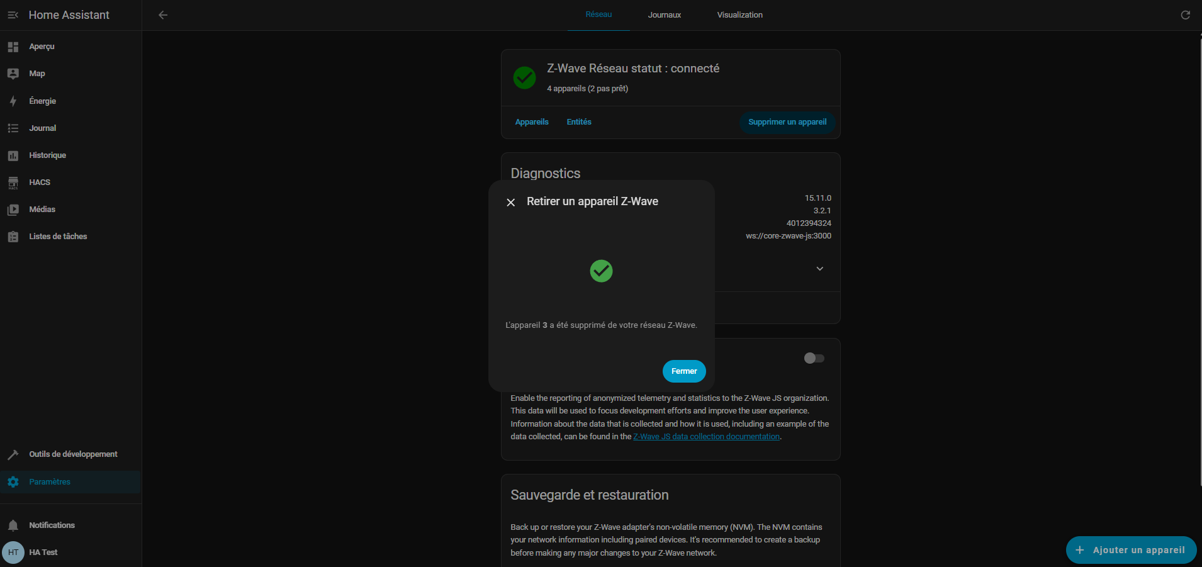This screenshot has height=567, width=1202.
Task: Go back using the arrow icon
Action: [163, 15]
